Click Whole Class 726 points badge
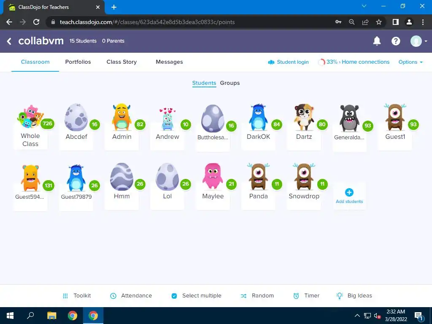 47,124
